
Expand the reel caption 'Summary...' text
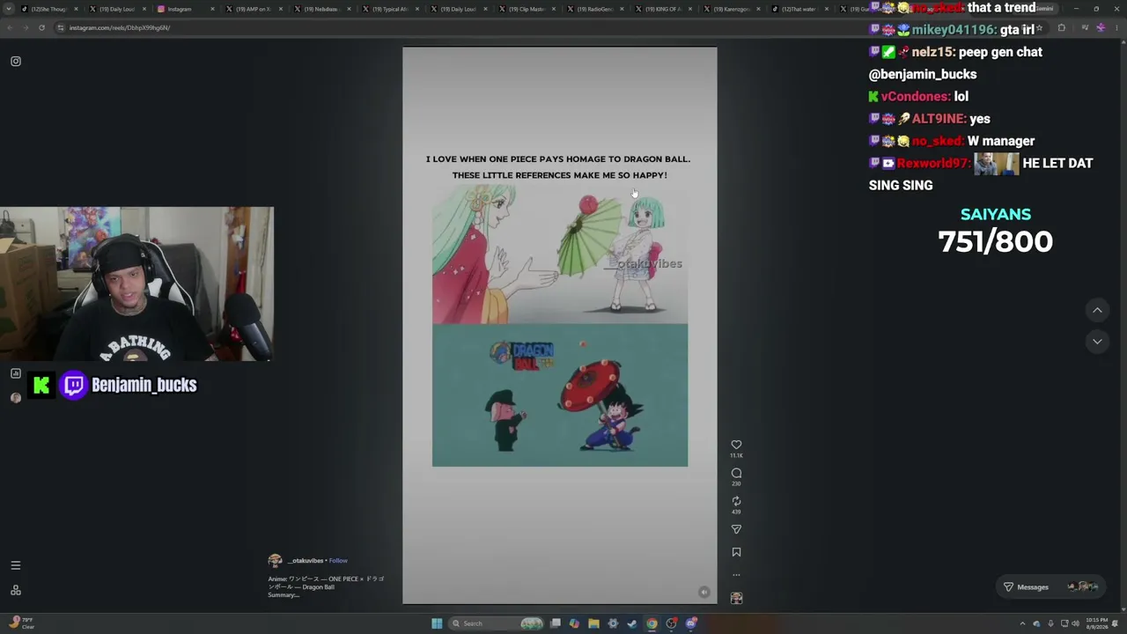(x=284, y=595)
